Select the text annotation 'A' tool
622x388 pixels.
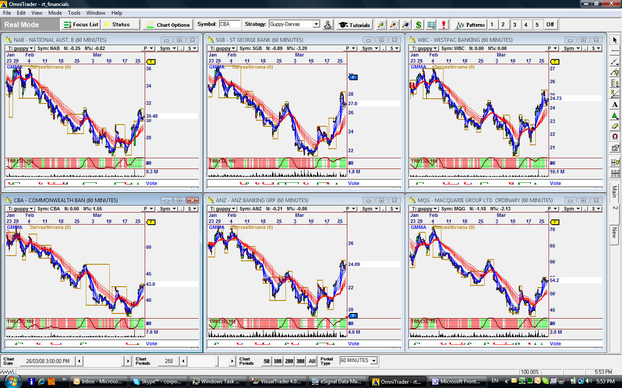pyautogui.click(x=615, y=105)
